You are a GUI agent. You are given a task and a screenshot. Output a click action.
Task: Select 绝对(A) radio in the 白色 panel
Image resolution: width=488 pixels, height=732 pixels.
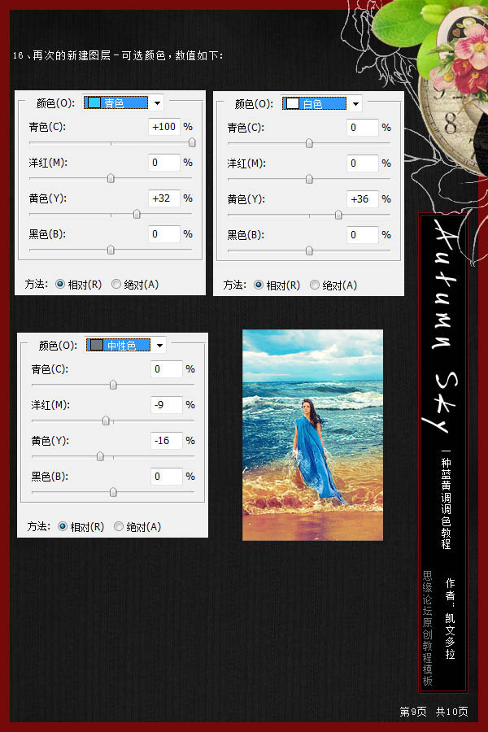(315, 285)
